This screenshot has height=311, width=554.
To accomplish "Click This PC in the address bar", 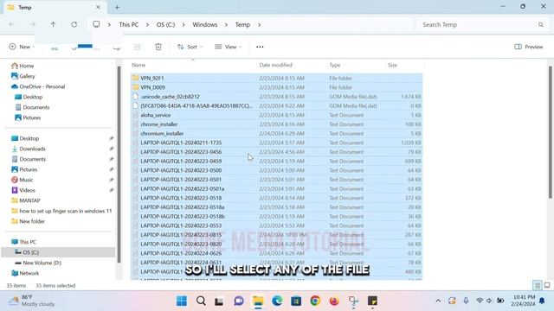I will click(x=129, y=25).
